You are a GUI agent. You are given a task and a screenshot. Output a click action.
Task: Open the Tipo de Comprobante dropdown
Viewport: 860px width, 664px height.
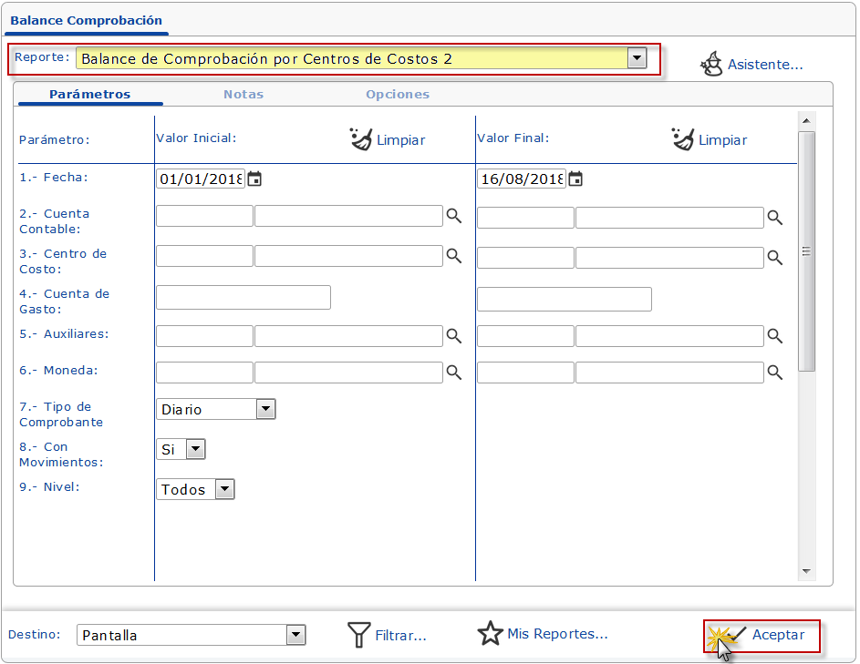pyautogui.click(x=265, y=409)
